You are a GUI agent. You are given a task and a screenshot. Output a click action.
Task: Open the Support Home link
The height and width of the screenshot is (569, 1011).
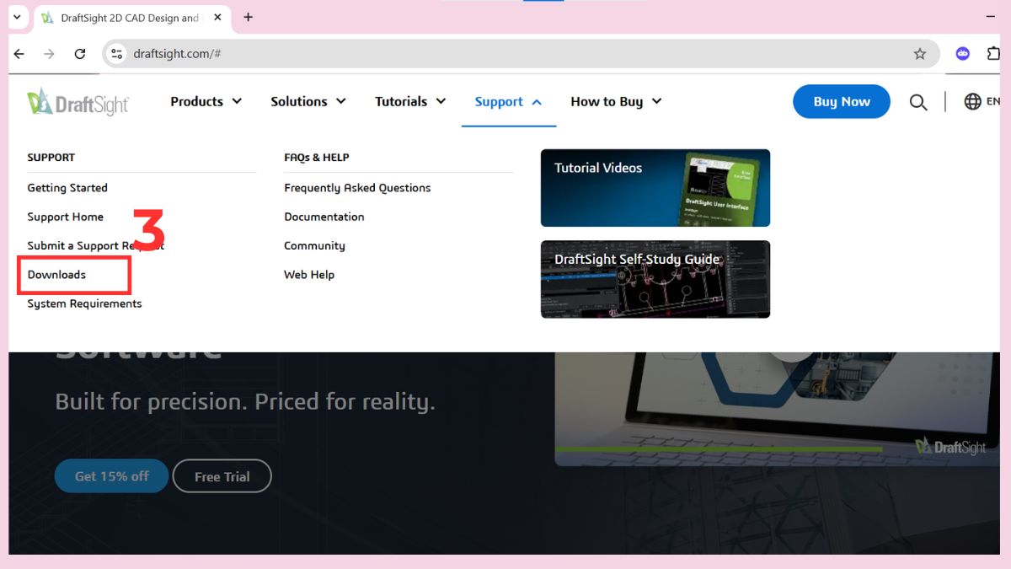[x=66, y=217]
